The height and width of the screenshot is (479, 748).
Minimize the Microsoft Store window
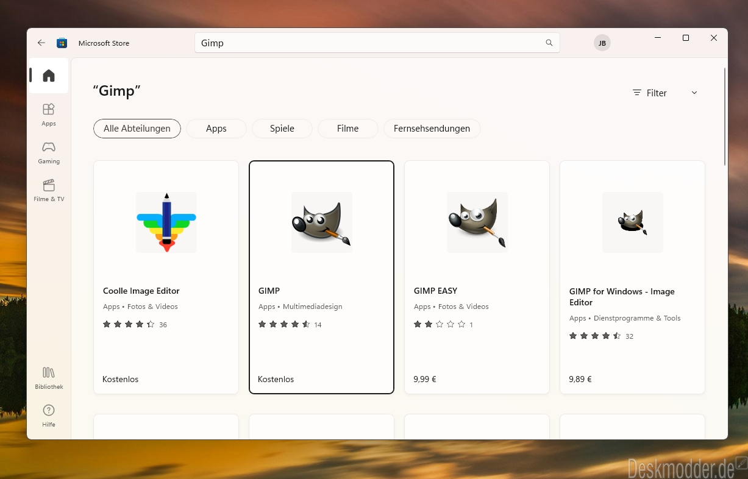[x=658, y=38]
